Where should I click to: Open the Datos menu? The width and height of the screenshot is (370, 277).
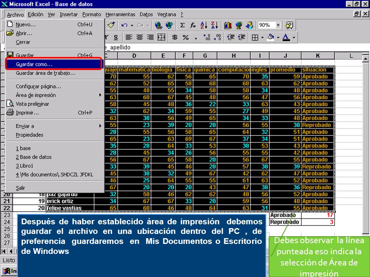[x=146, y=14]
